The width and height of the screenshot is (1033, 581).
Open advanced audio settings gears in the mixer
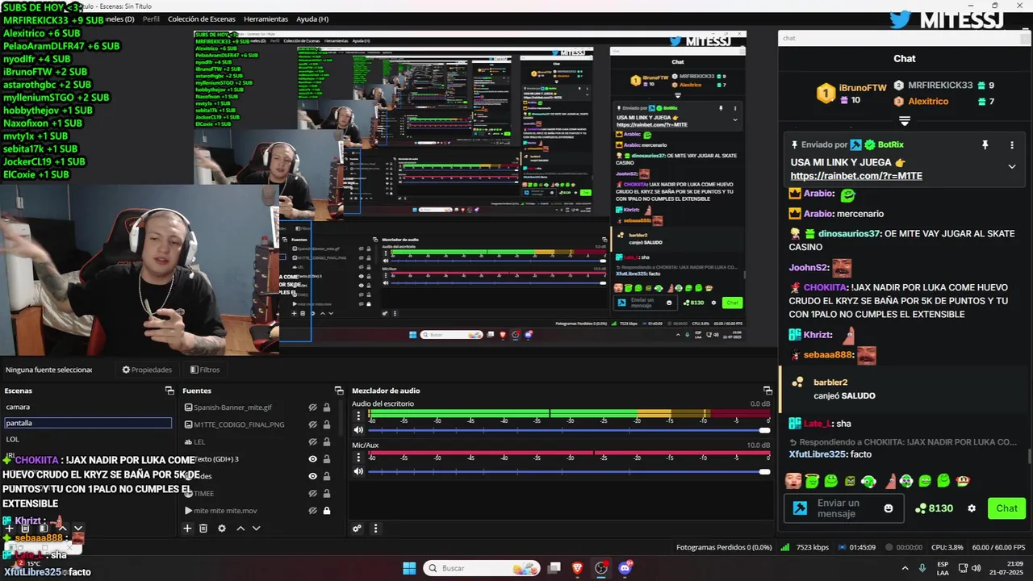coord(357,529)
